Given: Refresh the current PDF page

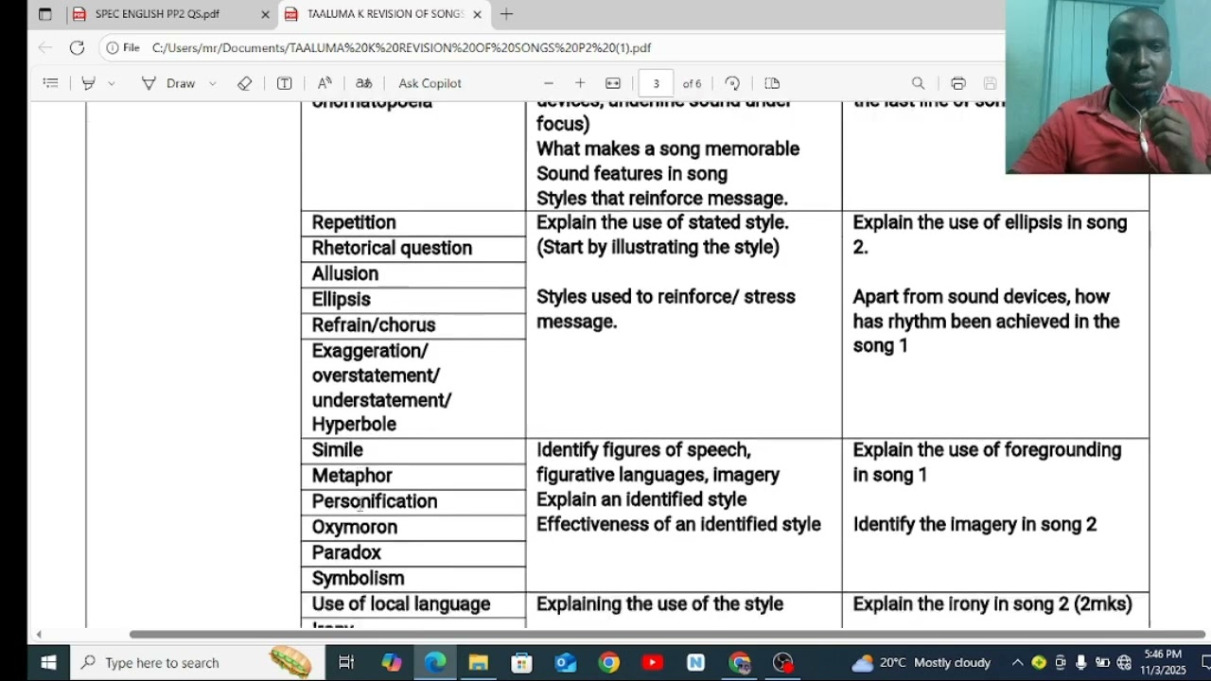Looking at the screenshot, I should pos(77,47).
